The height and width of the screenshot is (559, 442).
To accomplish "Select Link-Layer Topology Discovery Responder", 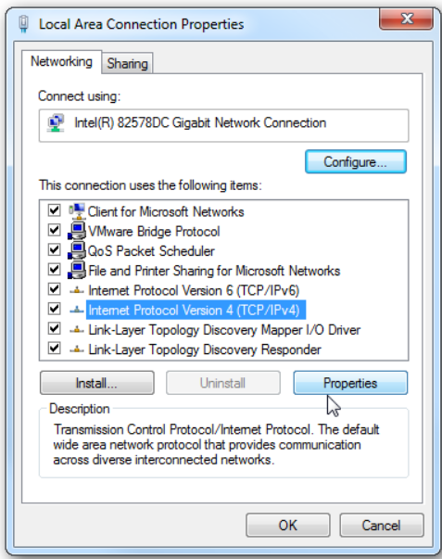I will pos(205,349).
